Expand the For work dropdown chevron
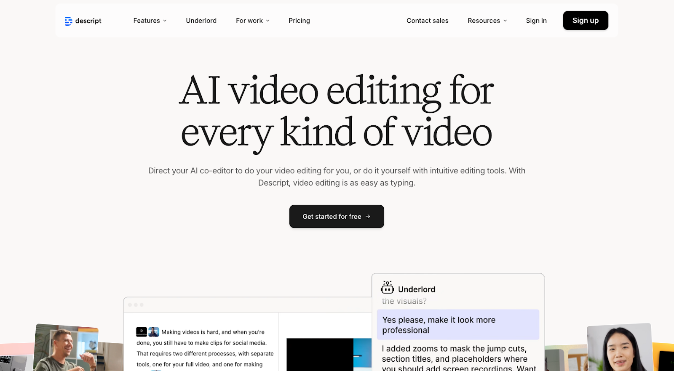 coord(267,21)
